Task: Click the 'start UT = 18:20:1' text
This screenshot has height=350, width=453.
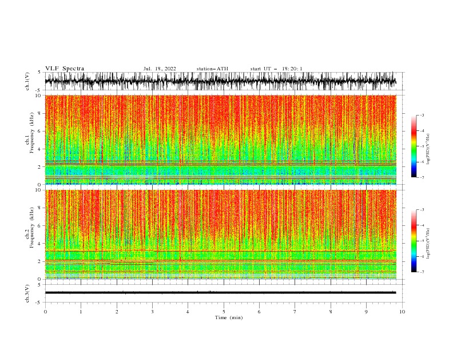Action: point(276,69)
